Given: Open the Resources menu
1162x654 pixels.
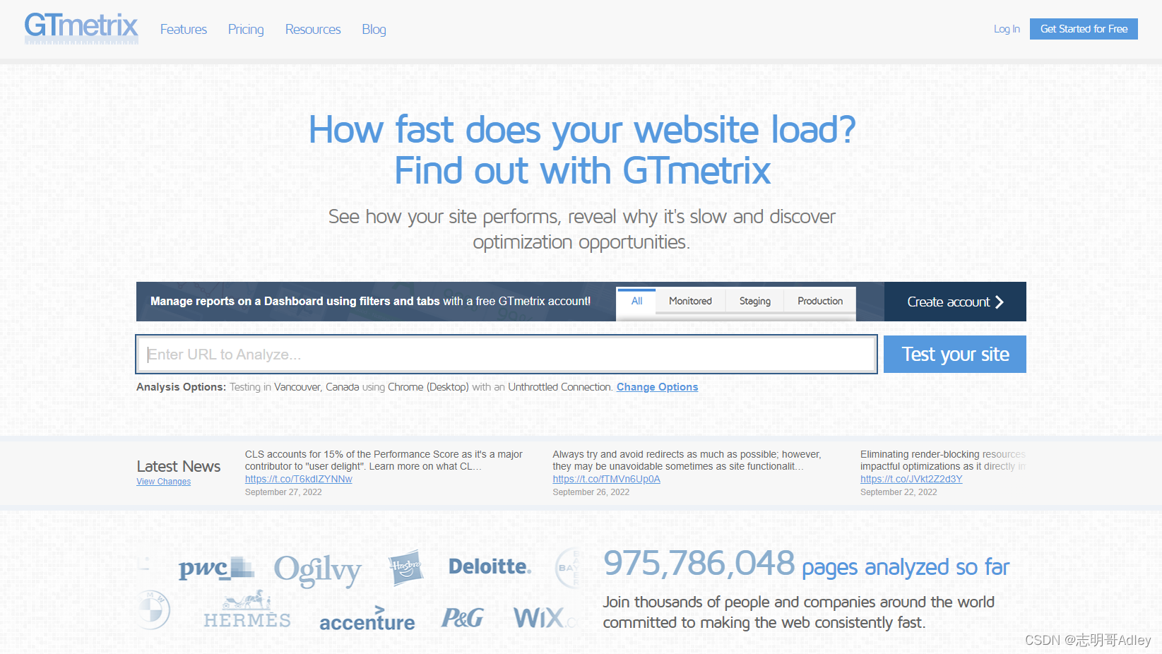Looking at the screenshot, I should click(313, 29).
